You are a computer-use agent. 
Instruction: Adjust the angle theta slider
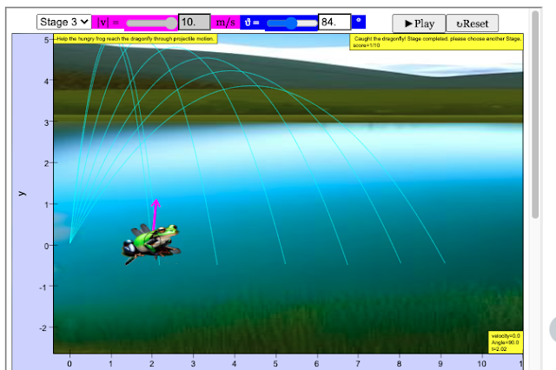coord(292,23)
